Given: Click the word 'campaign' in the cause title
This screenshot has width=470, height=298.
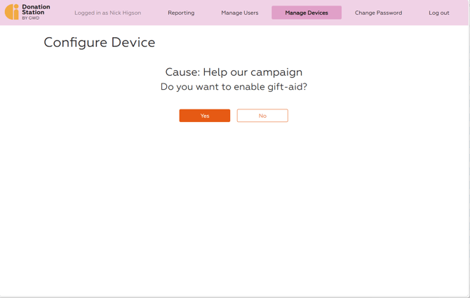Looking at the screenshot, I should point(279,72).
